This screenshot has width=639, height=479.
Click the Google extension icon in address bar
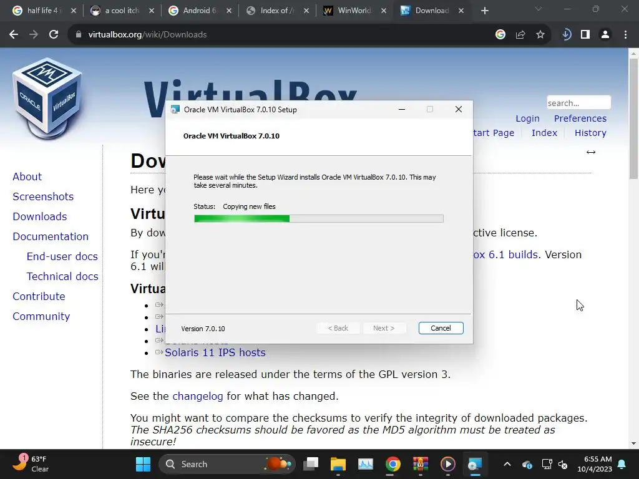click(500, 35)
